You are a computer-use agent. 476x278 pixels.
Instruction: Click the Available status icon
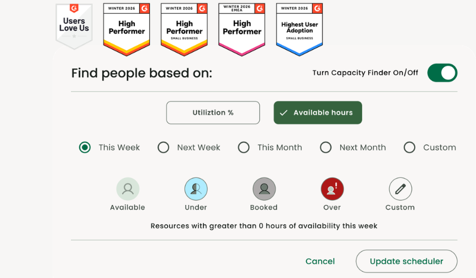(127, 189)
